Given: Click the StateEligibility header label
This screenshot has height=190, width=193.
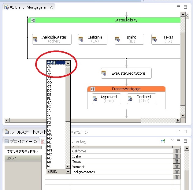Looking at the screenshot, I should 126,20.
